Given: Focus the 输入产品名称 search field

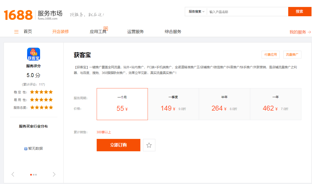Looking at the screenshot, I should (247, 12).
